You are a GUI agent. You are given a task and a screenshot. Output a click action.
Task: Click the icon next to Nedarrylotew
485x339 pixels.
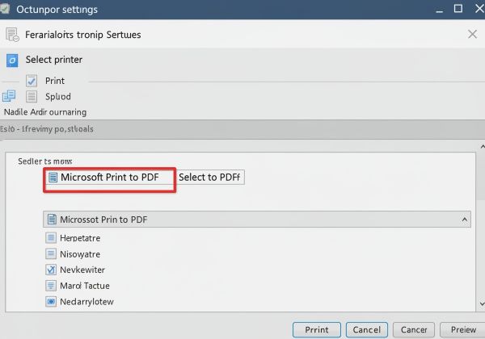click(x=52, y=302)
